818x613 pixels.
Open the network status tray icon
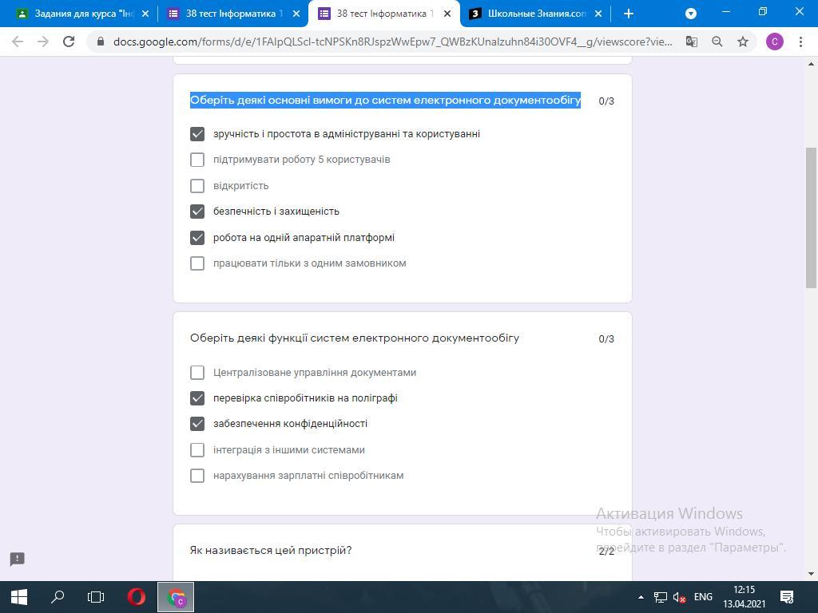click(x=661, y=597)
